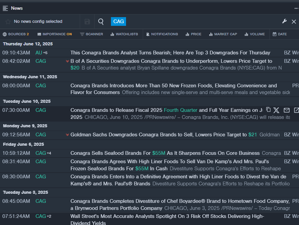Toggle Importance ON filter
The width and height of the screenshot is (299, 225).
coord(55,34)
